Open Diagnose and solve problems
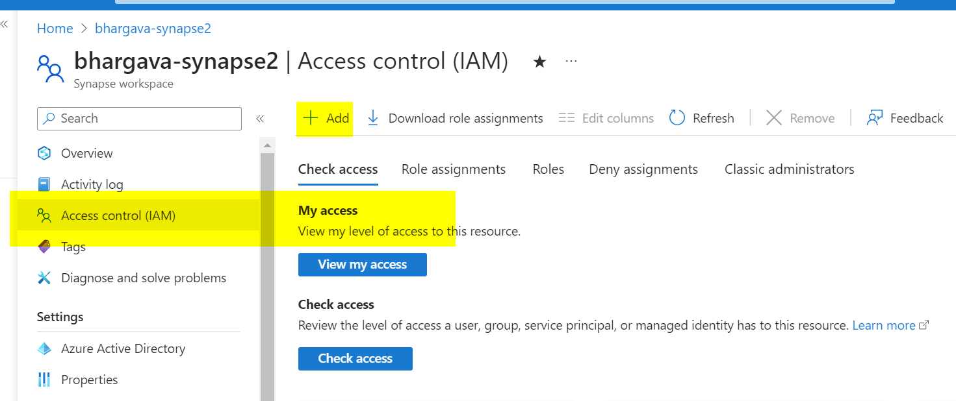This screenshot has width=956, height=401. pos(44,278)
